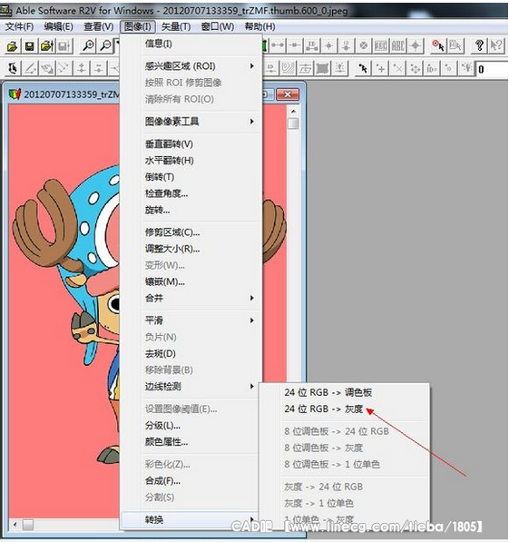Open the 窗口(W) menu
Viewport: 509px width, 542px height.
click(x=218, y=26)
